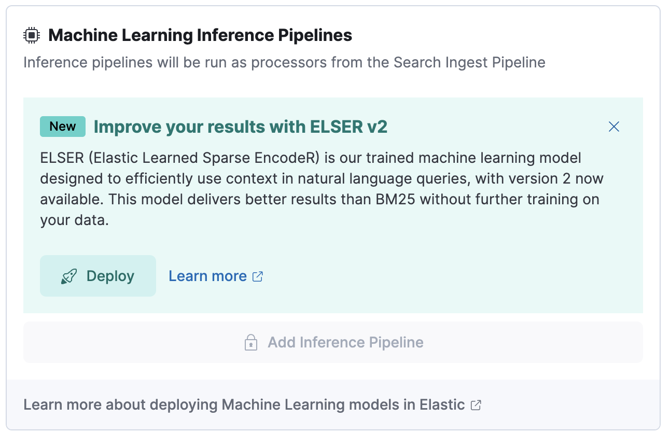Click the Machine Learning Inference Pipelines title
Screen dimensions: 670x447
pos(200,35)
